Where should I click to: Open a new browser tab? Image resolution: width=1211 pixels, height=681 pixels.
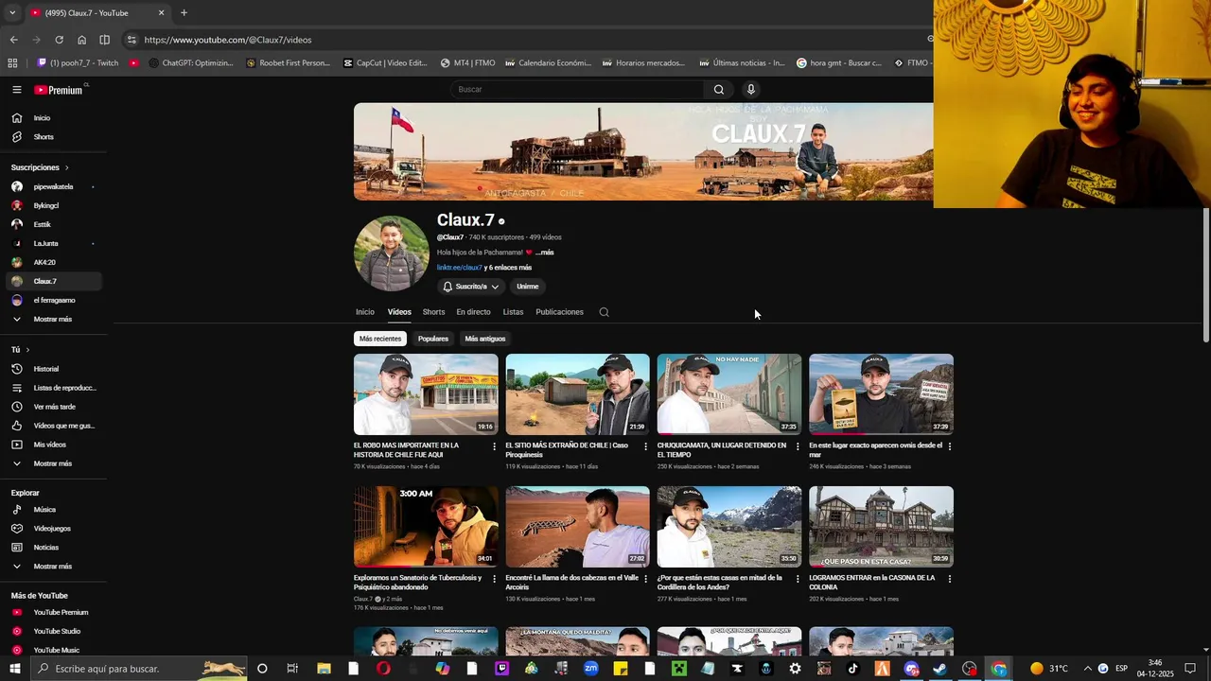click(184, 13)
